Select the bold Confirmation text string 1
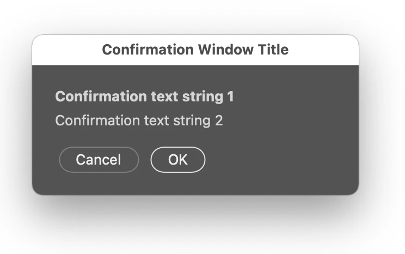Screen dimensions: 405x254 tap(144, 97)
